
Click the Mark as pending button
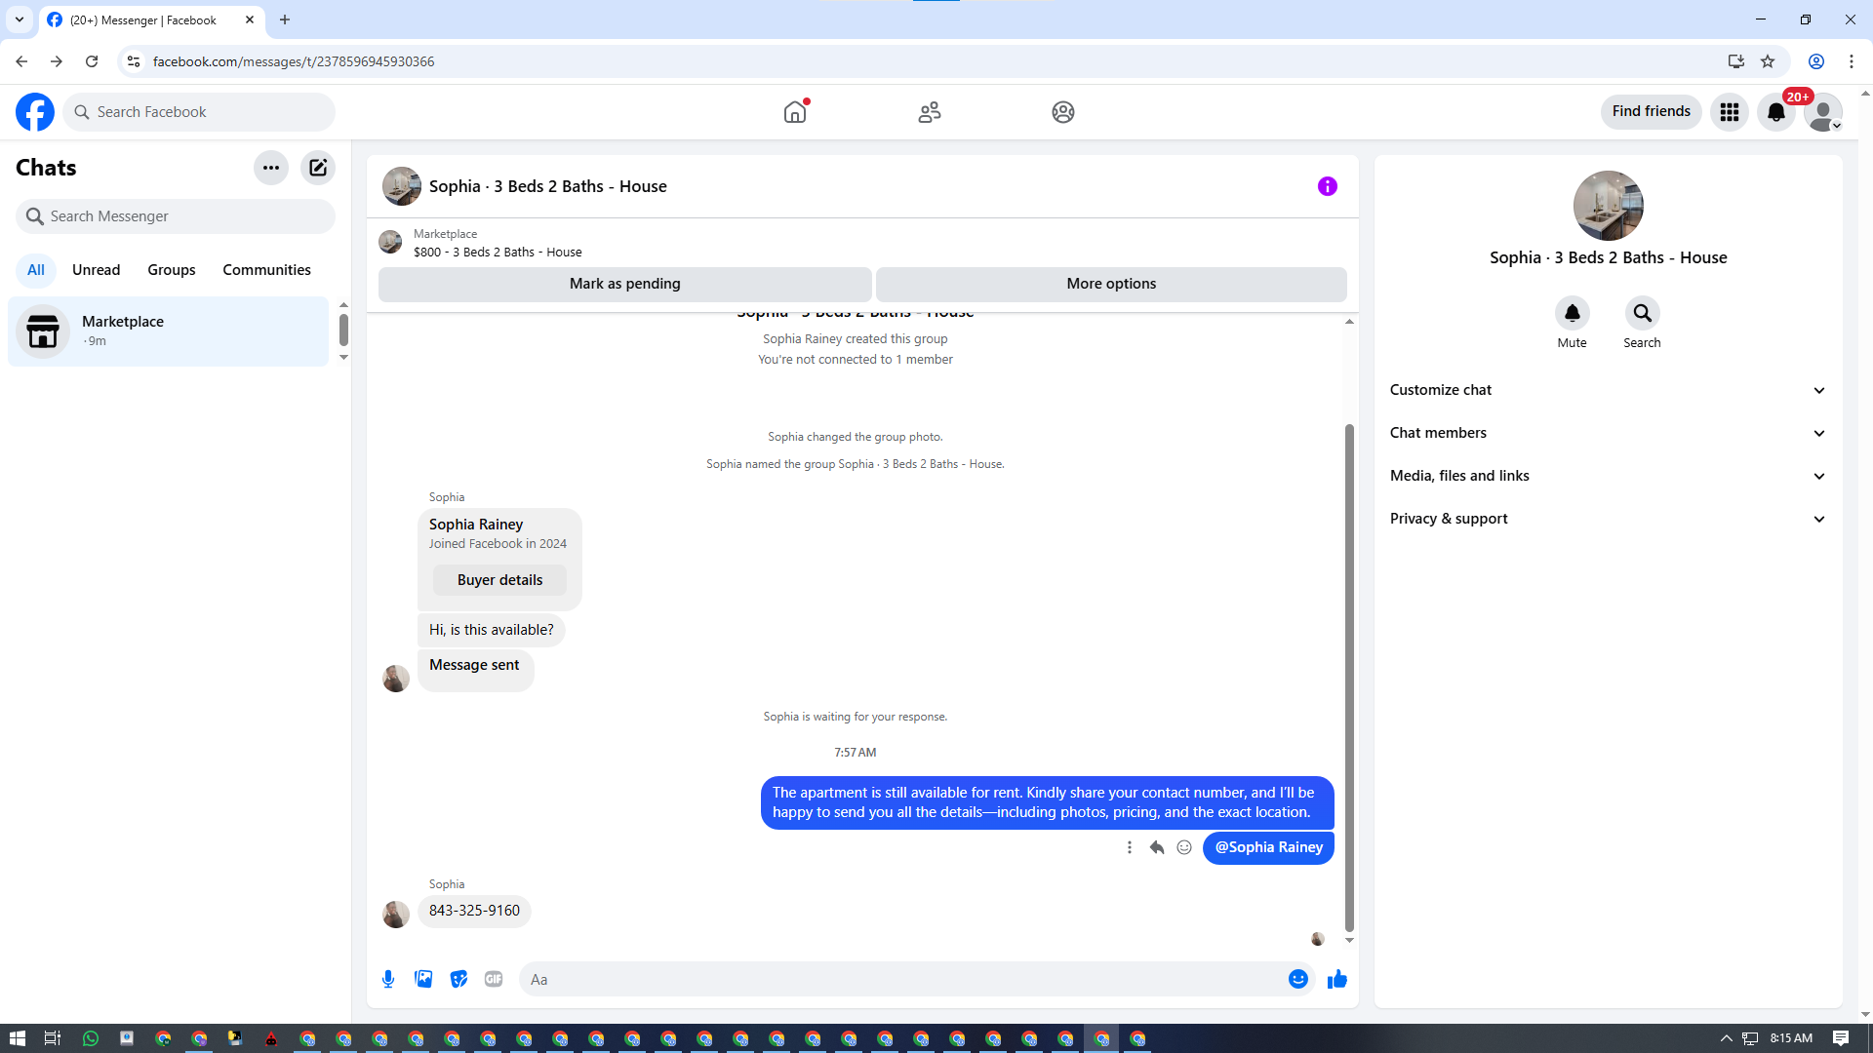coord(625,284)
